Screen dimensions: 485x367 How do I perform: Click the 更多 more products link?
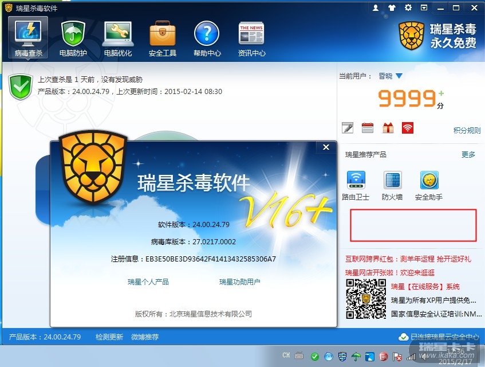pos(468,155)
